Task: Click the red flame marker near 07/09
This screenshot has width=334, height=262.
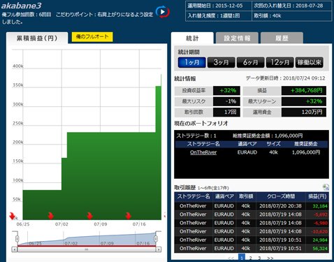Action: 89,216
